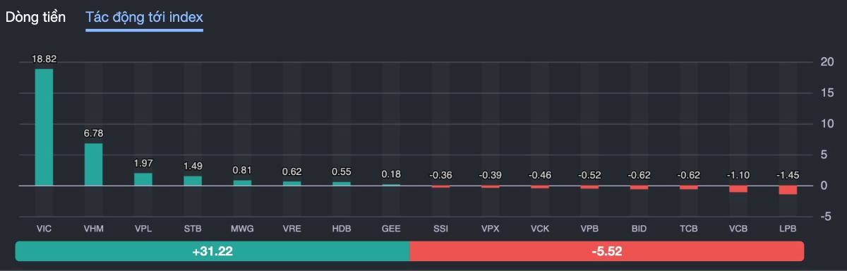Viewport: 847px width, 271px height.
Task: Click the red VCB bar
Action: pos(738,189)
